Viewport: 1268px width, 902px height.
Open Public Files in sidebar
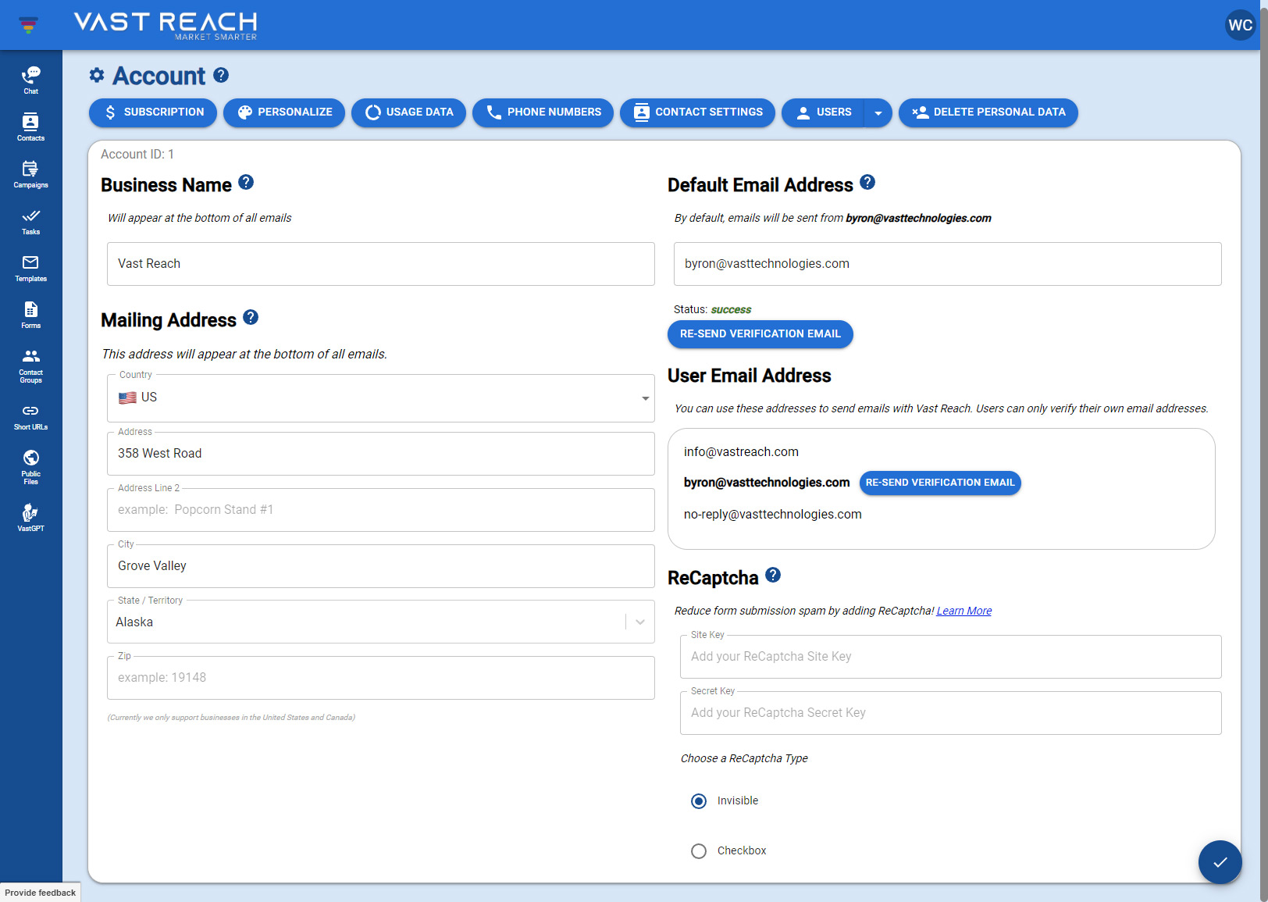(x=30, y=467)
